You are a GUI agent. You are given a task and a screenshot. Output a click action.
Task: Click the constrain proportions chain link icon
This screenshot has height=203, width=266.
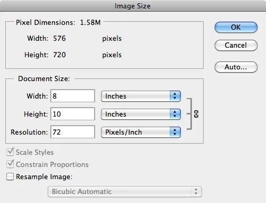tap(196, 114)
